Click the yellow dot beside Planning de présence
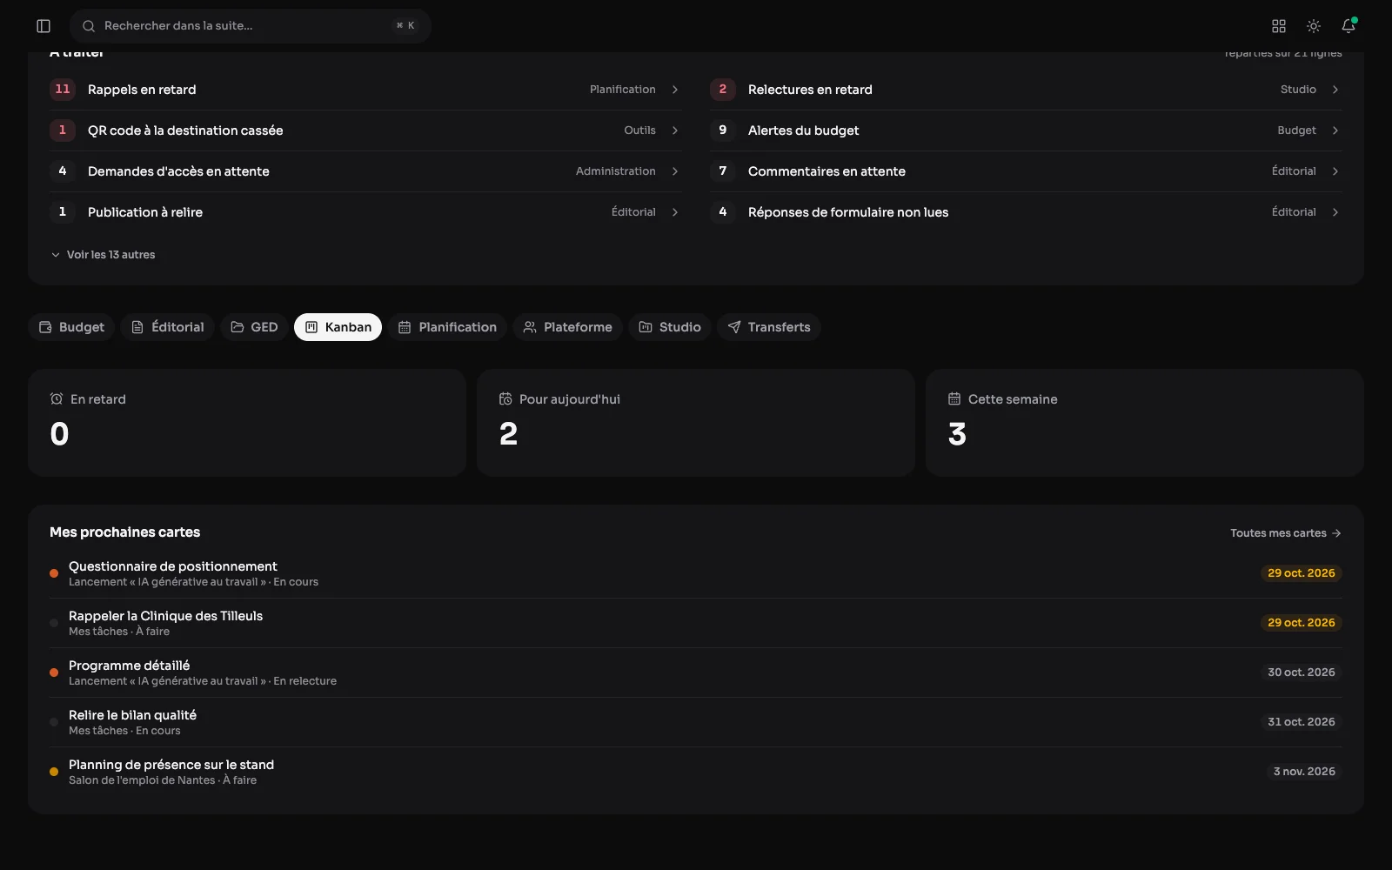The height and width of the screenshot is (870, 1392). tap(54, 772)
